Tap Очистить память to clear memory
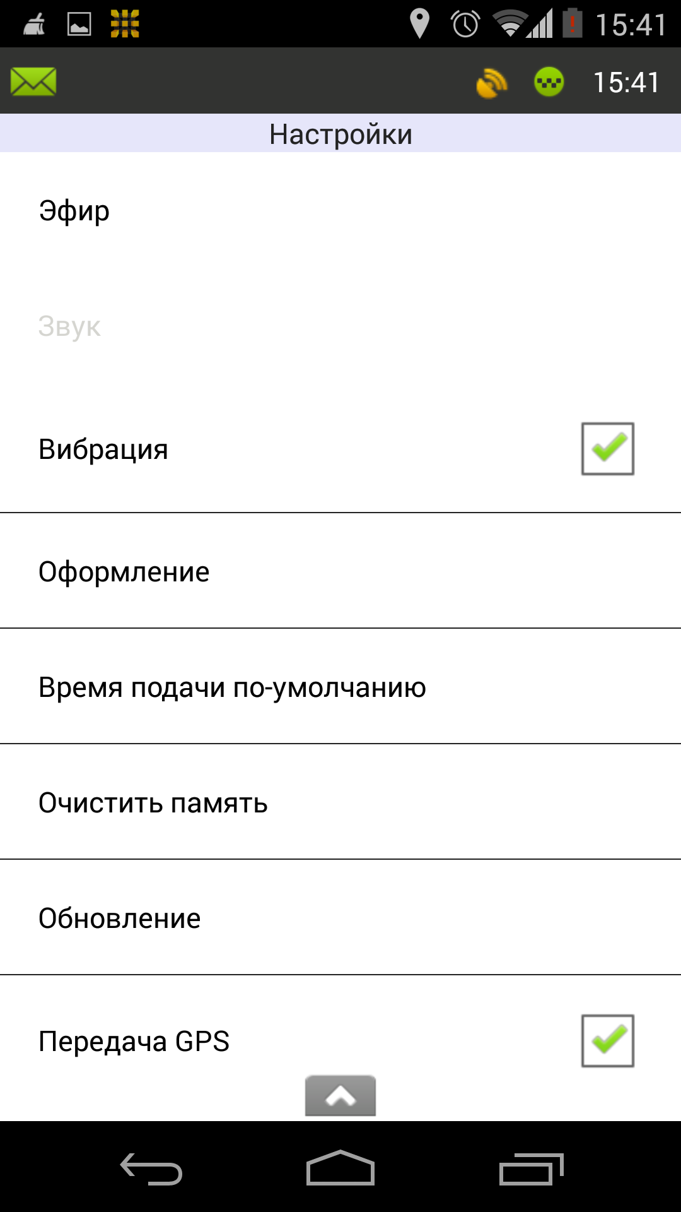 (x=153, y=803)
